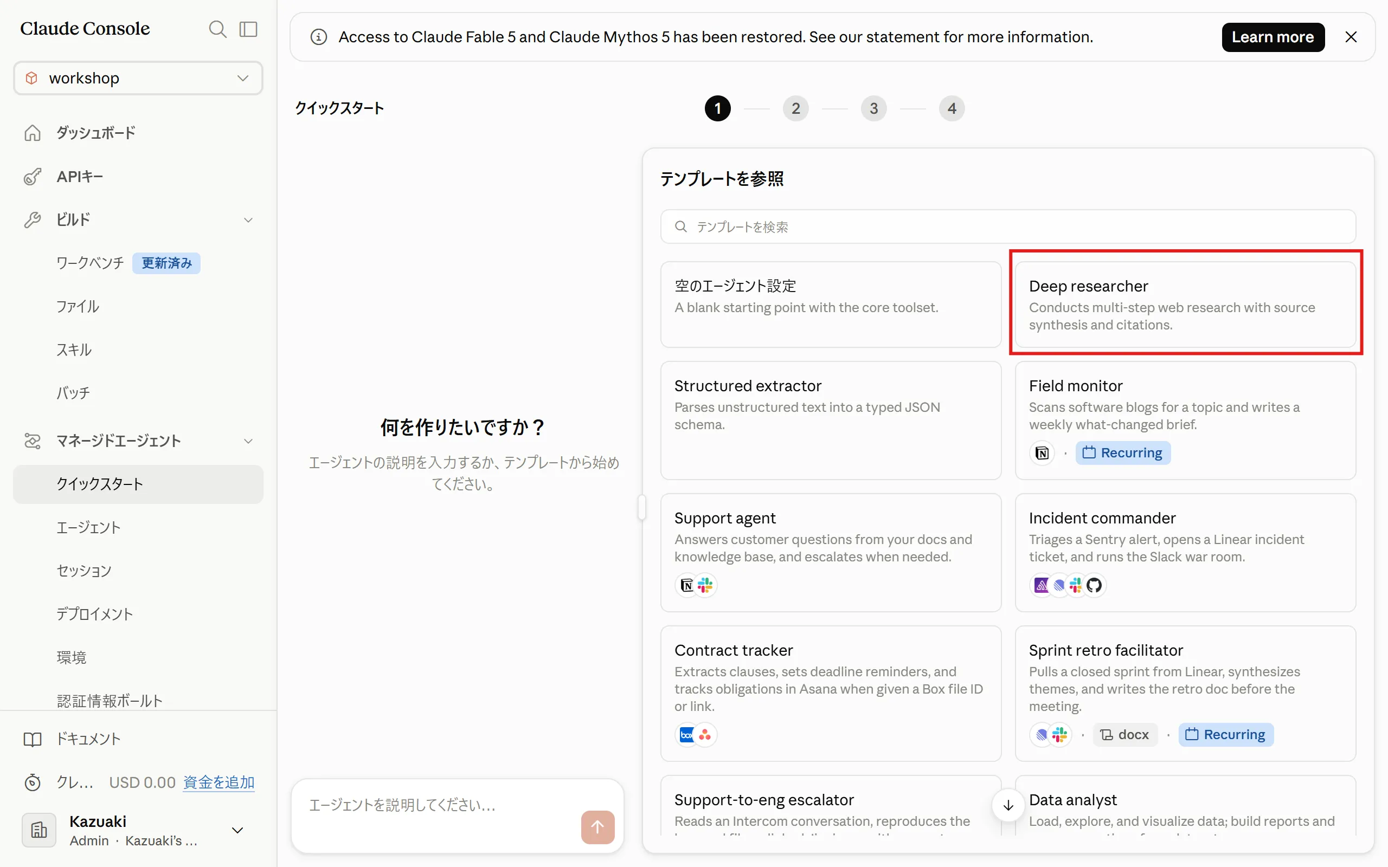Screen dimensions: 1388x867
Task: Click the ビルド wrench icon
Action: pos(33,219)
